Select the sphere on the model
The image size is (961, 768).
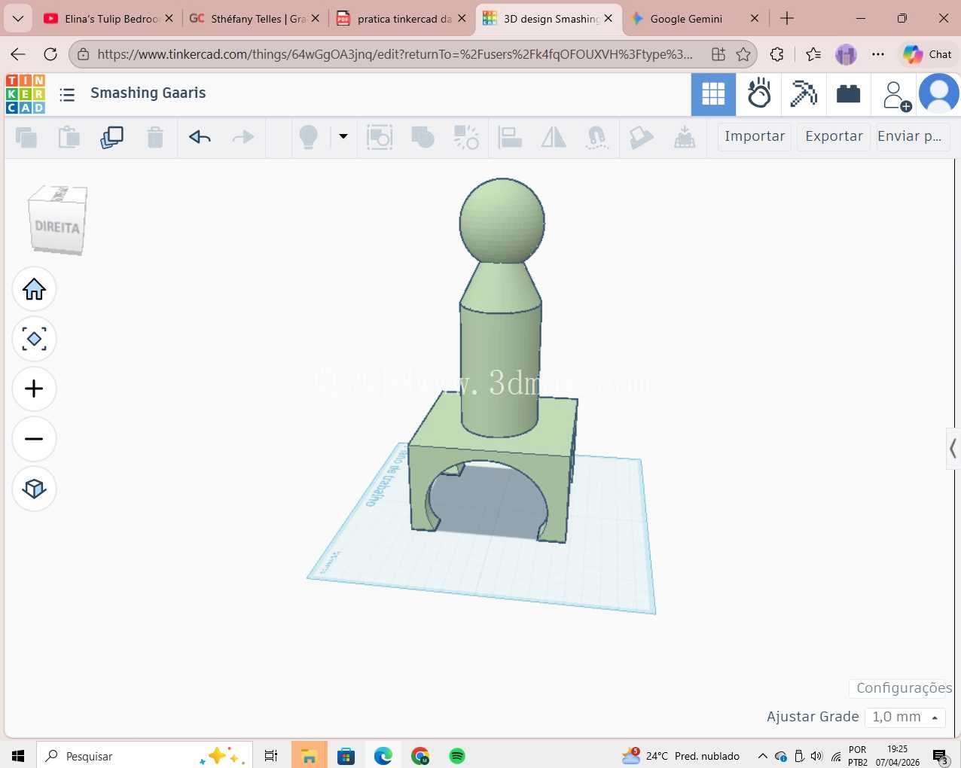502,221
